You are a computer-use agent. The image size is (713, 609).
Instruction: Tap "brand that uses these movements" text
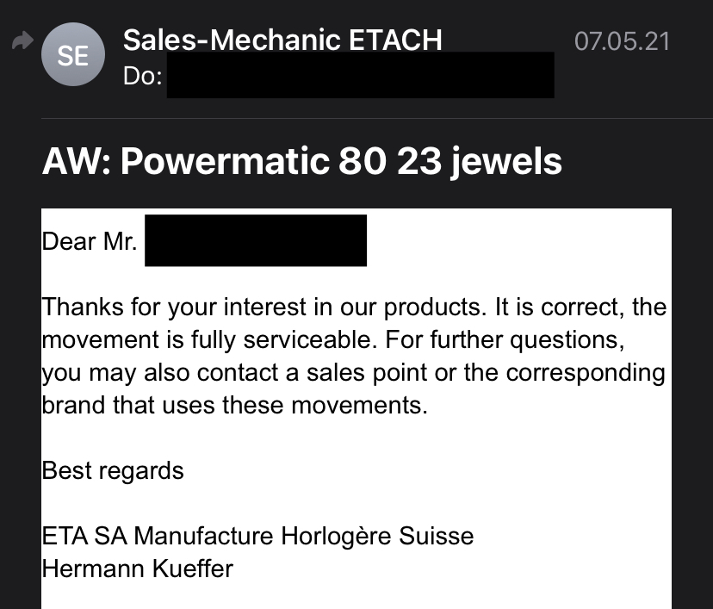click(x=234, y=405)
